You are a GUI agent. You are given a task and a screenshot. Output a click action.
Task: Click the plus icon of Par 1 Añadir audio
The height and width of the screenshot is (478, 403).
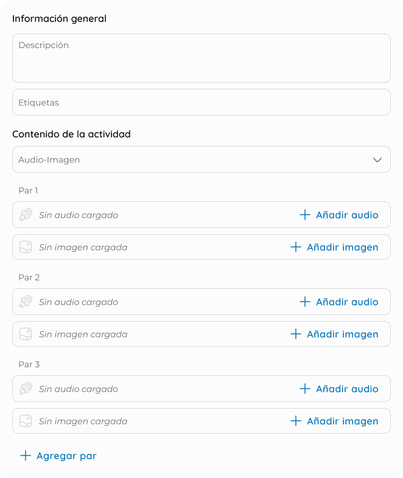pyautogui.click(x=305, y=215)
